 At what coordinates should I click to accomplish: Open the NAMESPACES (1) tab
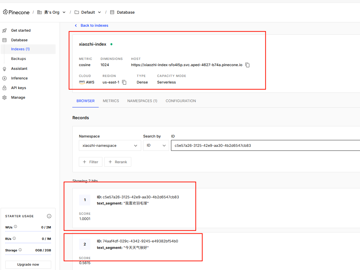pyautogui.click(x=142, y=101)
